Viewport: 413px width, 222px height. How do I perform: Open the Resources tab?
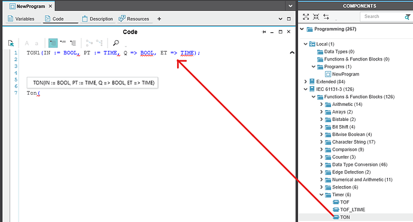134,19
